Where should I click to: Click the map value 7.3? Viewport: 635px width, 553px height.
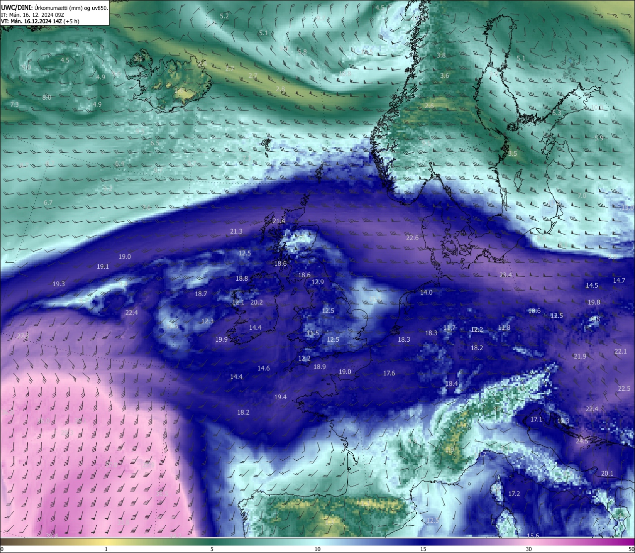click(x=14, y=104)
